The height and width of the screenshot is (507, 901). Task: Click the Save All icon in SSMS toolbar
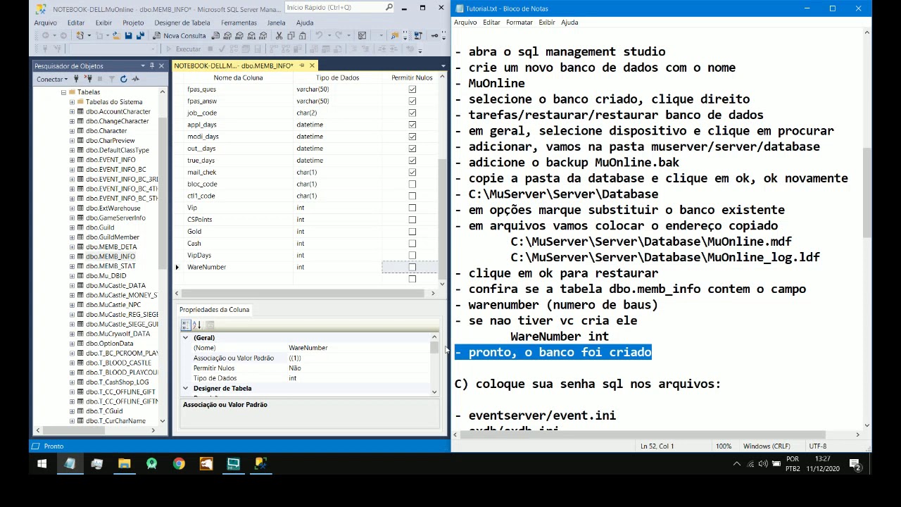click(x=140, y=35)
